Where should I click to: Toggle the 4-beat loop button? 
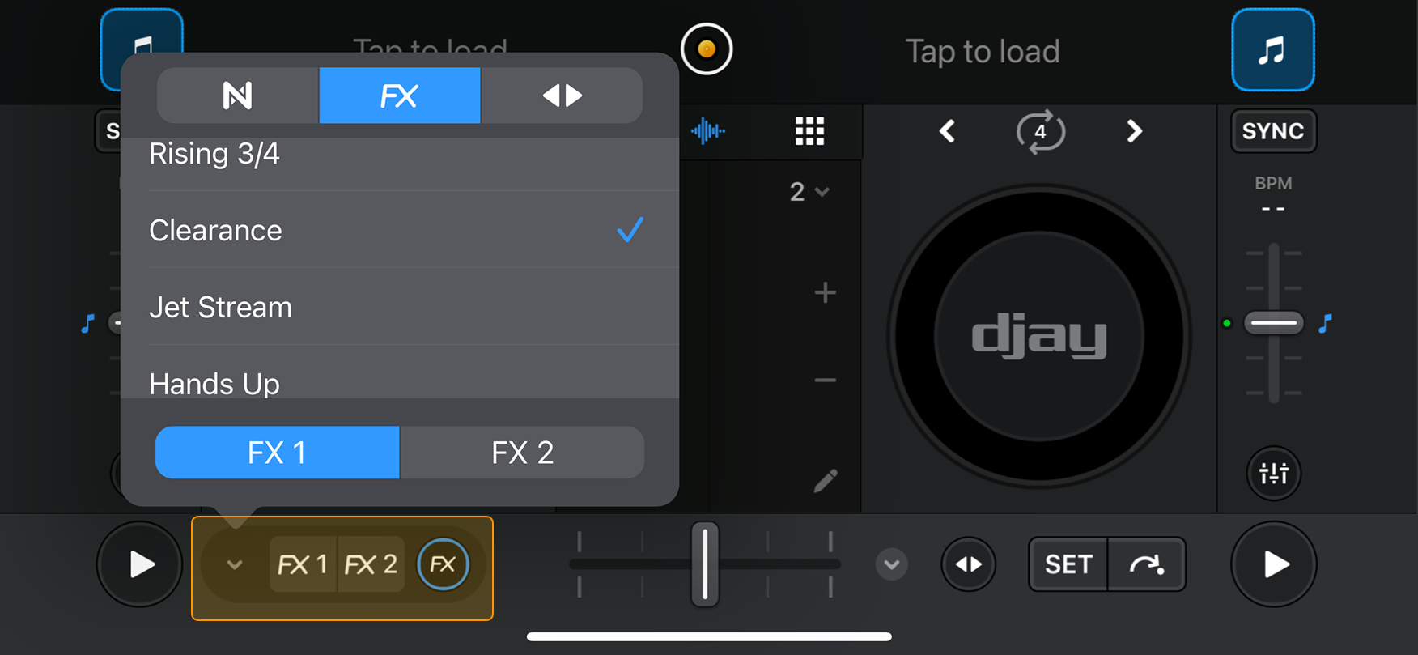click(1040, 131)
